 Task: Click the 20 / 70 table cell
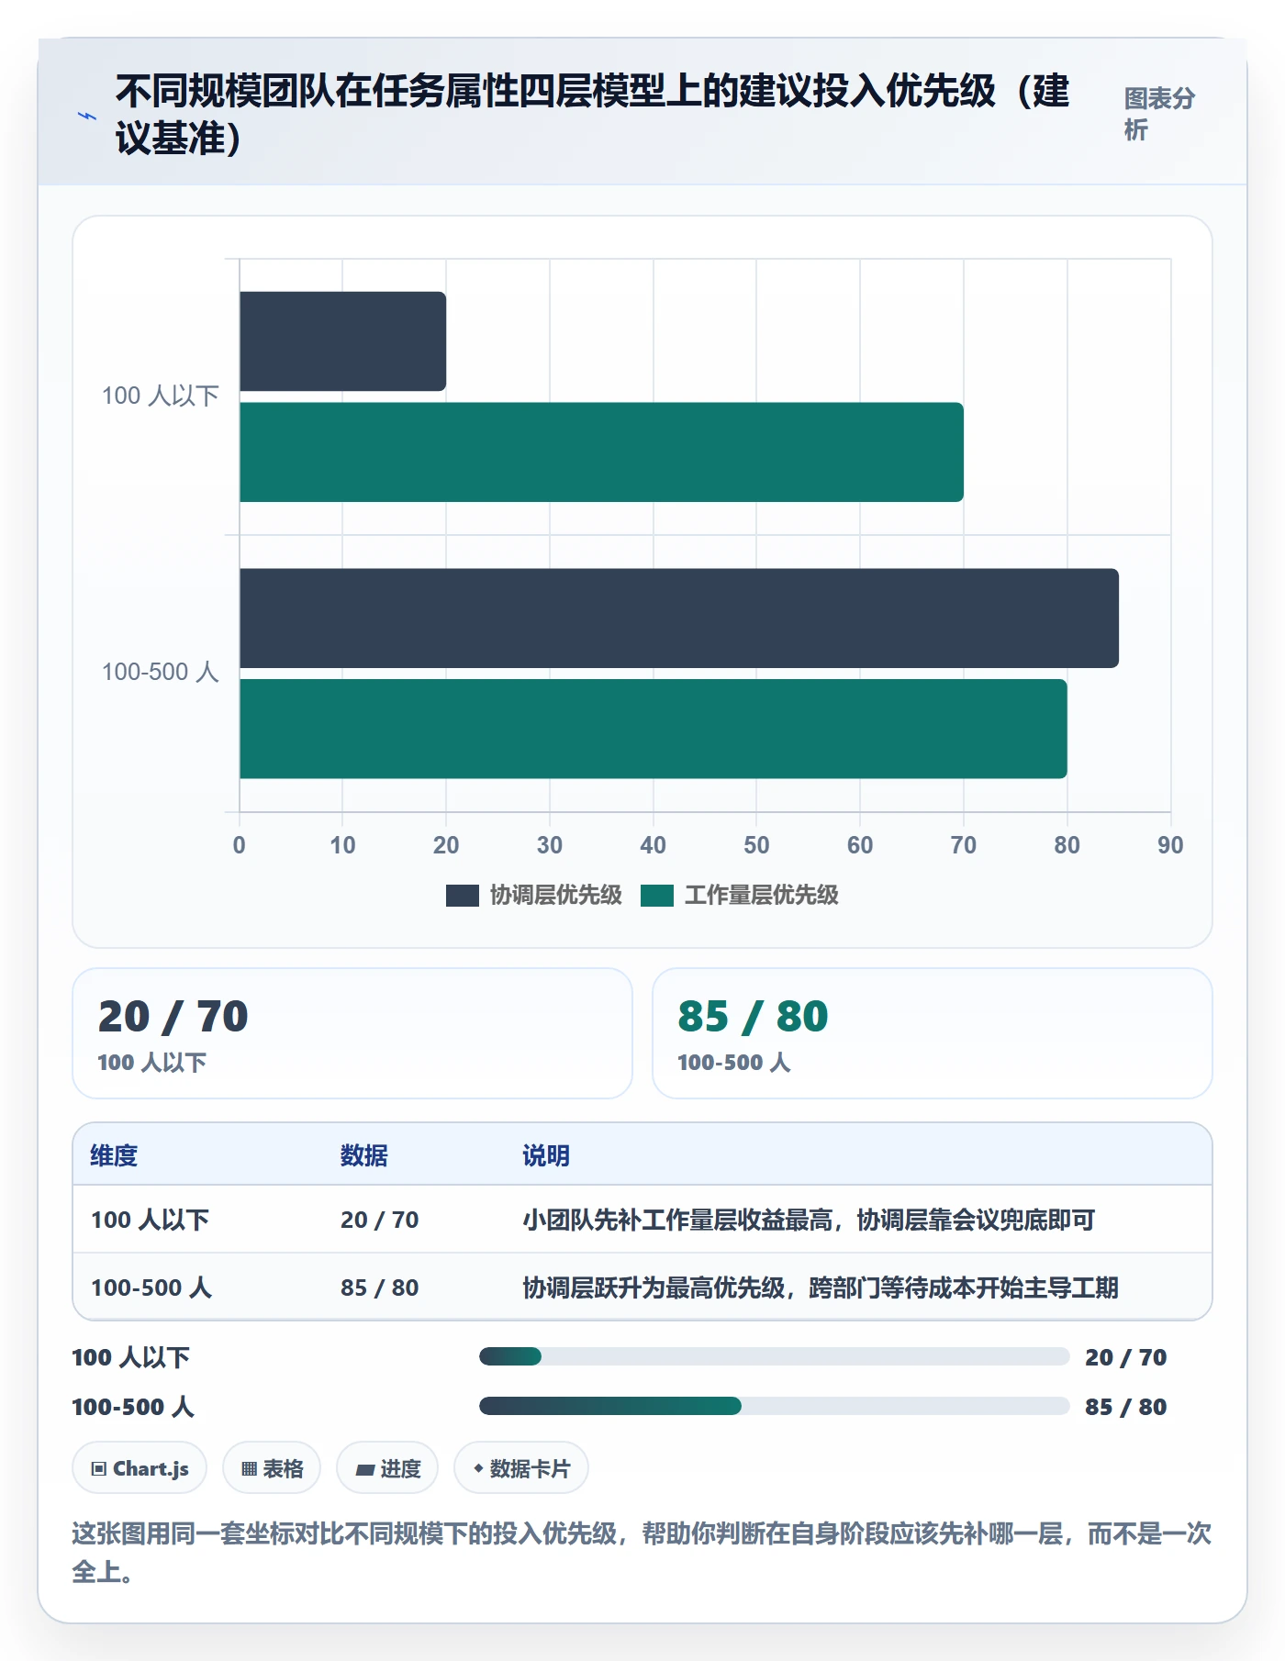(379, 1220)
